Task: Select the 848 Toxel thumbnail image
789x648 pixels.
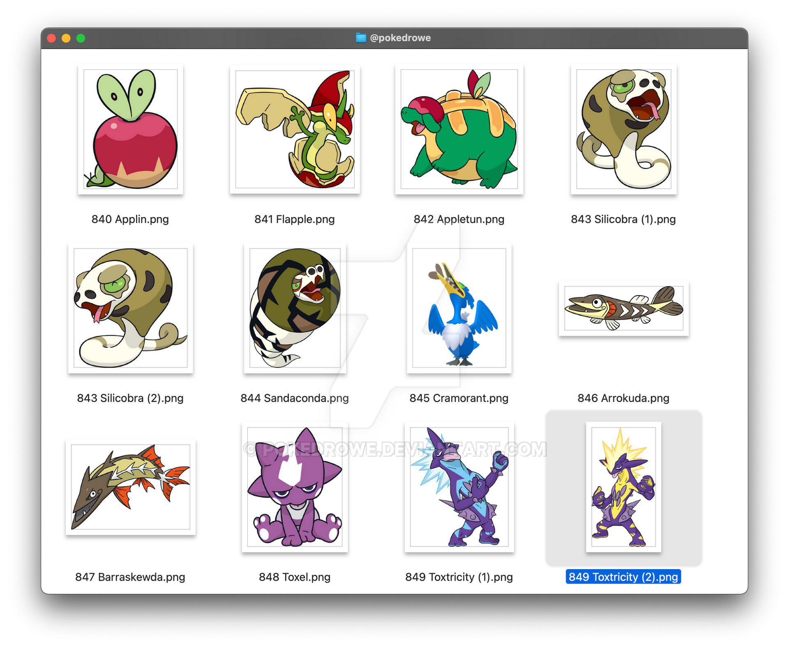Action: pos(295,487)
